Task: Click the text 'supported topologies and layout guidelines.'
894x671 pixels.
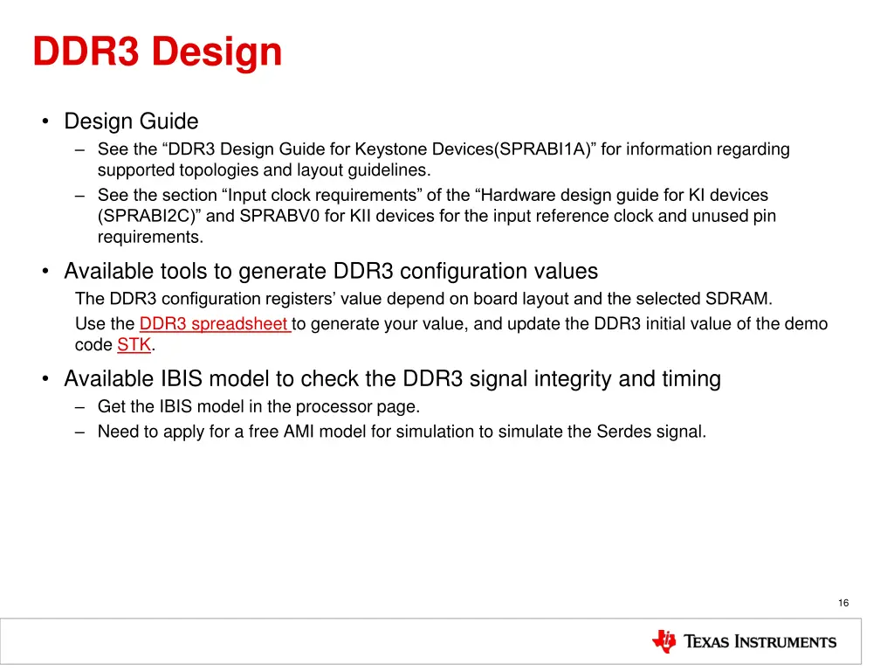Action: click(264, 170)
